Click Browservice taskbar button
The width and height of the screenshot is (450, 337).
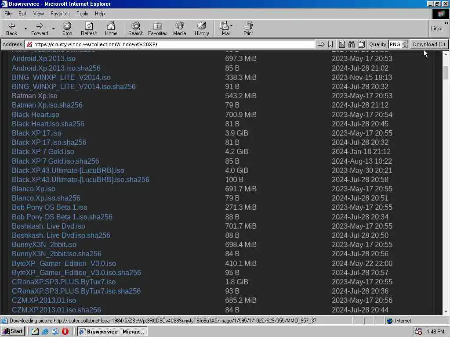112,332
